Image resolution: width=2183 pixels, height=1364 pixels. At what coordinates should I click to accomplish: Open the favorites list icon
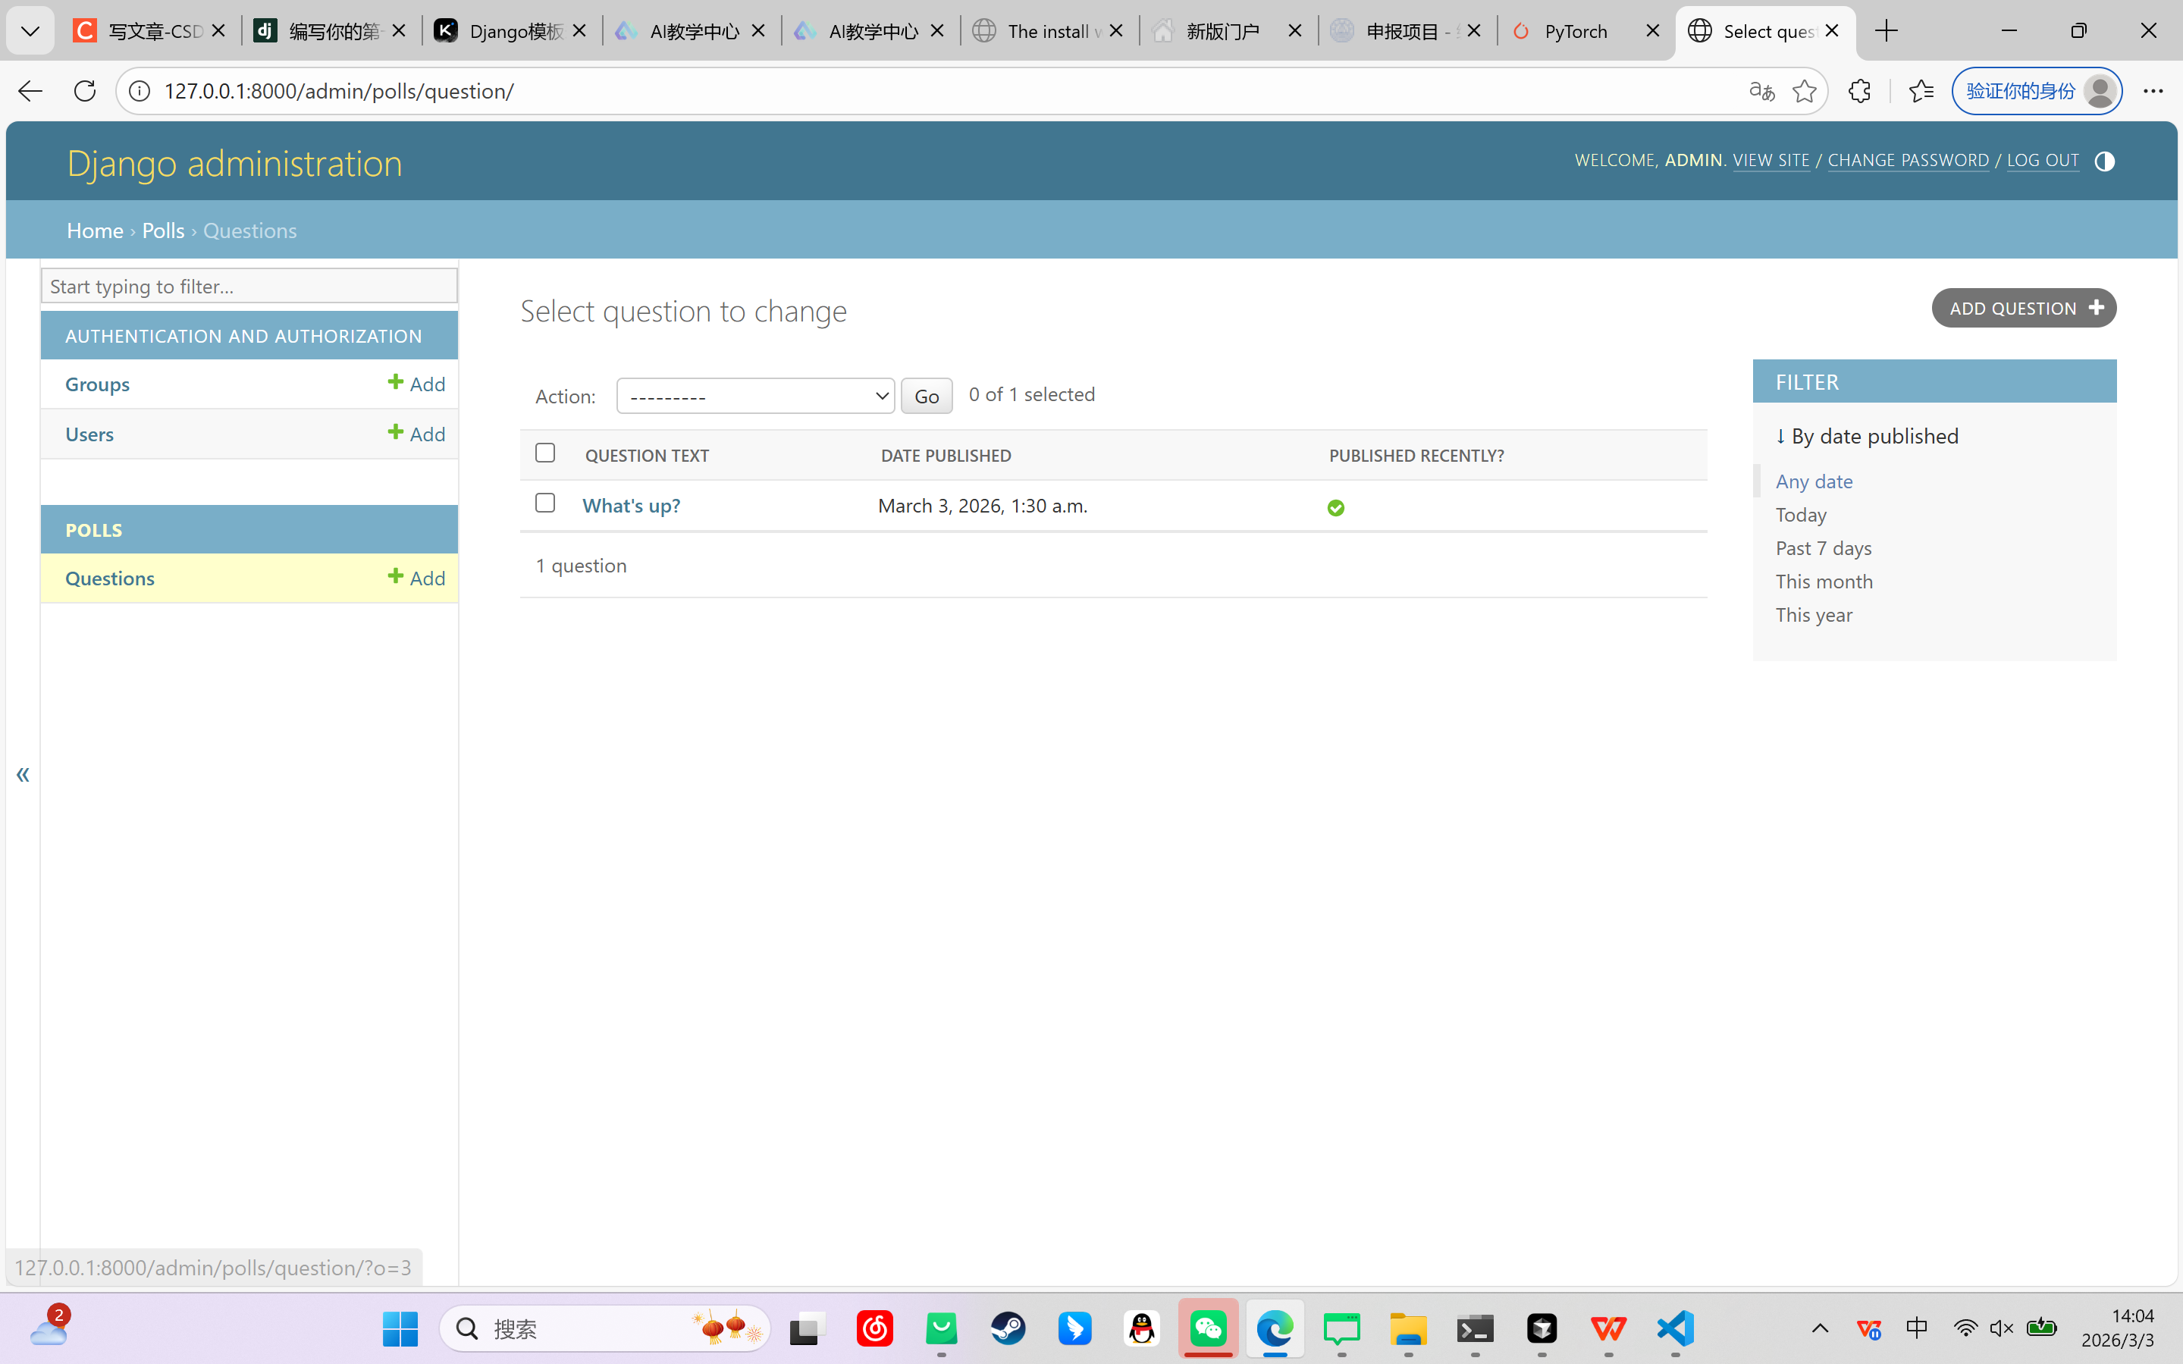pyautogui.click(x=1921, y=91)
